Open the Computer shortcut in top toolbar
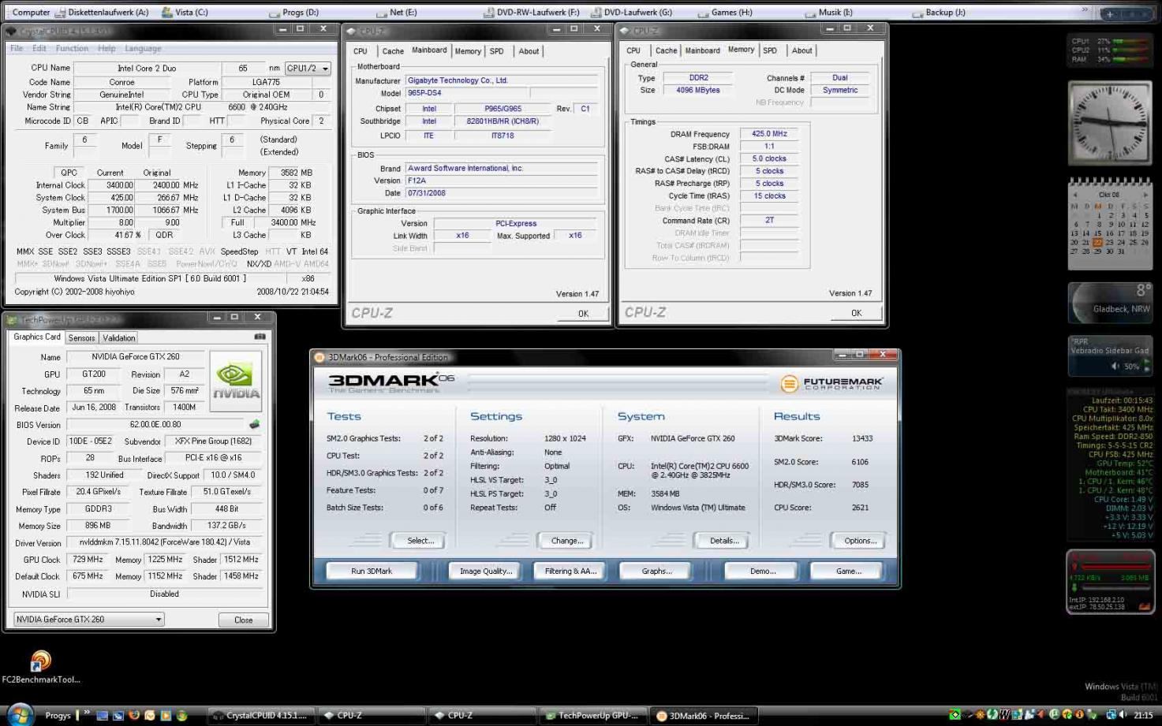 coord(31,12)
